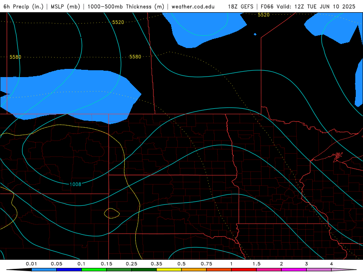Click the 1008 isobar pressure label
This screenshot has width=363, height=272.
pyautogui.click(x=75, y=184)
